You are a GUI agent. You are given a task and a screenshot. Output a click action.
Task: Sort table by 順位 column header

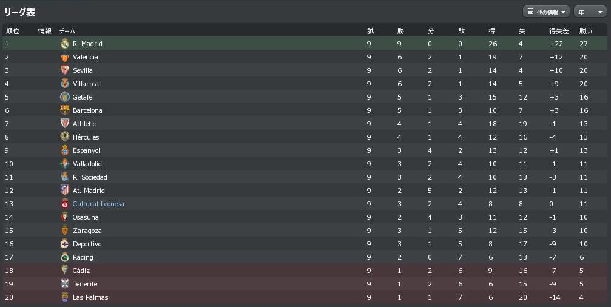click(13, 30)
